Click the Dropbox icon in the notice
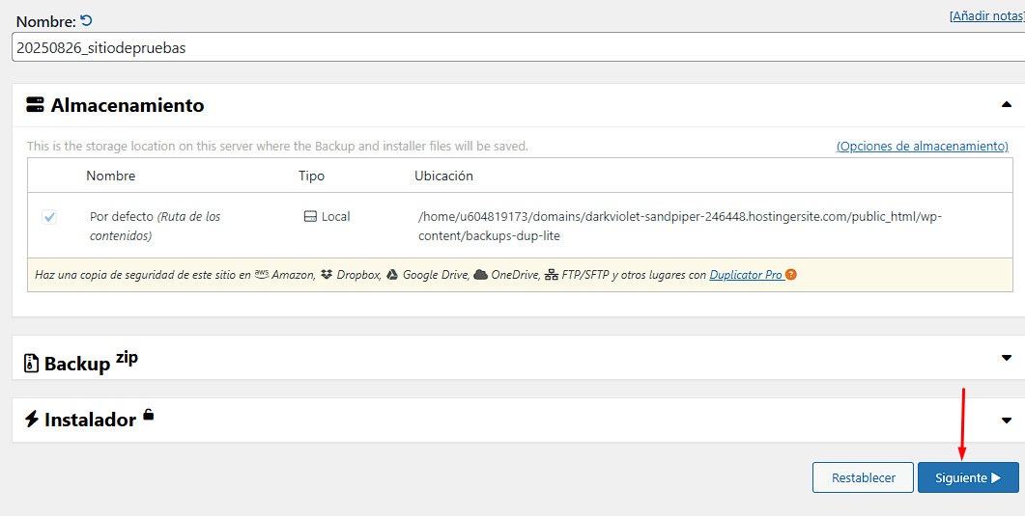 [x=327, y=275]
